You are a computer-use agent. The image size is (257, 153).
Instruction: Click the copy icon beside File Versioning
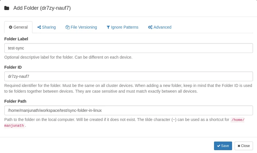click(68, 27)
